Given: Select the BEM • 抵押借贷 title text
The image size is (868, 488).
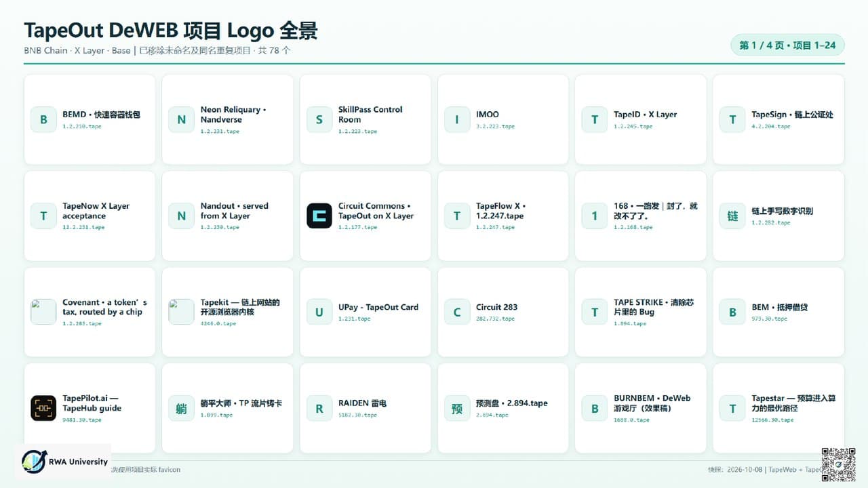Looking at the screenshot, I should [780, 307].
